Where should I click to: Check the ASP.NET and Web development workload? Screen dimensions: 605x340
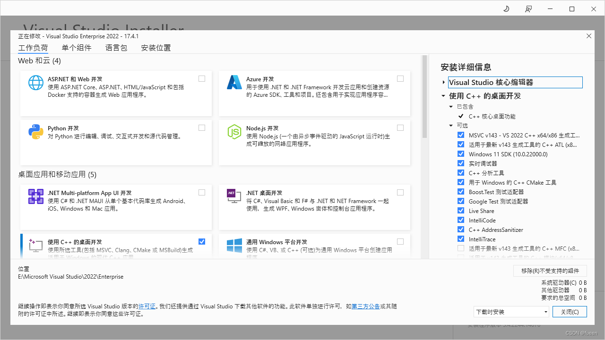click(202, 79)
